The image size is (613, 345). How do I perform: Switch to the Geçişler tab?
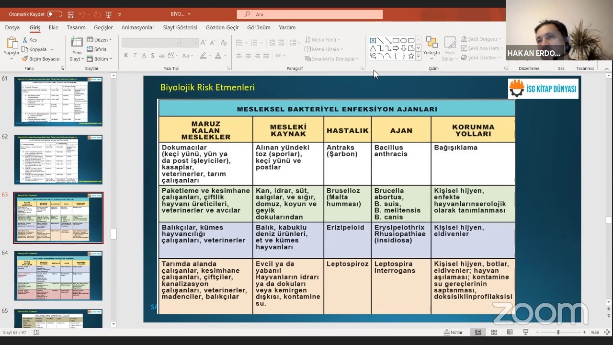(x=103, y=28)
